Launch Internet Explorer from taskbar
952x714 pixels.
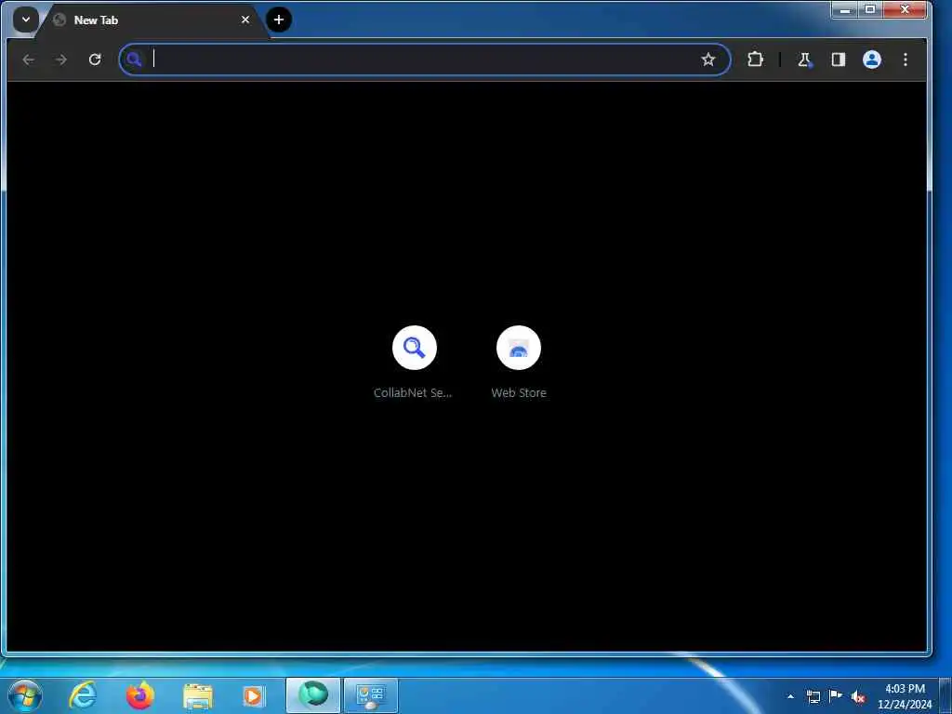point(83,695)
